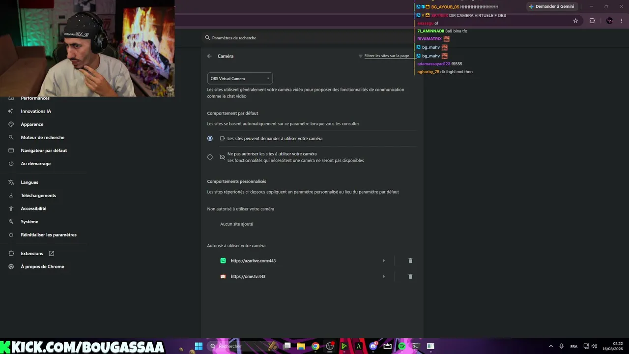This screenshot has height=354, width=629.
Task: Click the 'Aucun site ajouté' text
Action: (236, 224)
